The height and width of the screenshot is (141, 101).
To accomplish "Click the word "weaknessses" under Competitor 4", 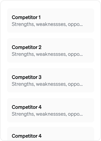I will [x=51, y=114].
